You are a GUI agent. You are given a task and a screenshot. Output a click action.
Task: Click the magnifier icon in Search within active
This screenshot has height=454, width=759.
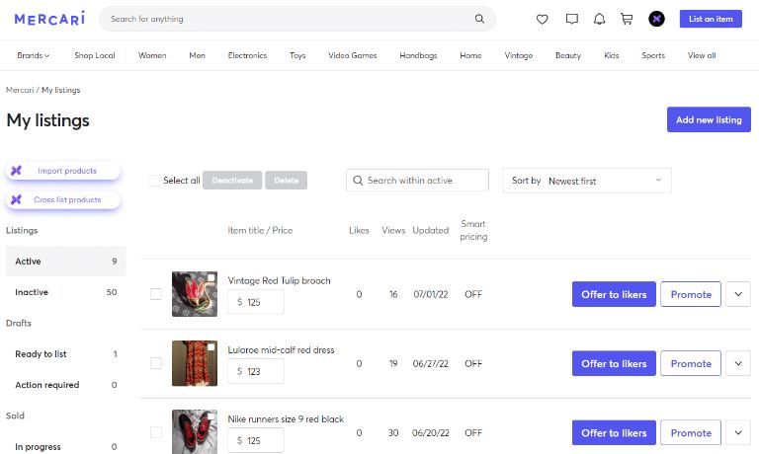pyautogui.click(x=358, y=181)
